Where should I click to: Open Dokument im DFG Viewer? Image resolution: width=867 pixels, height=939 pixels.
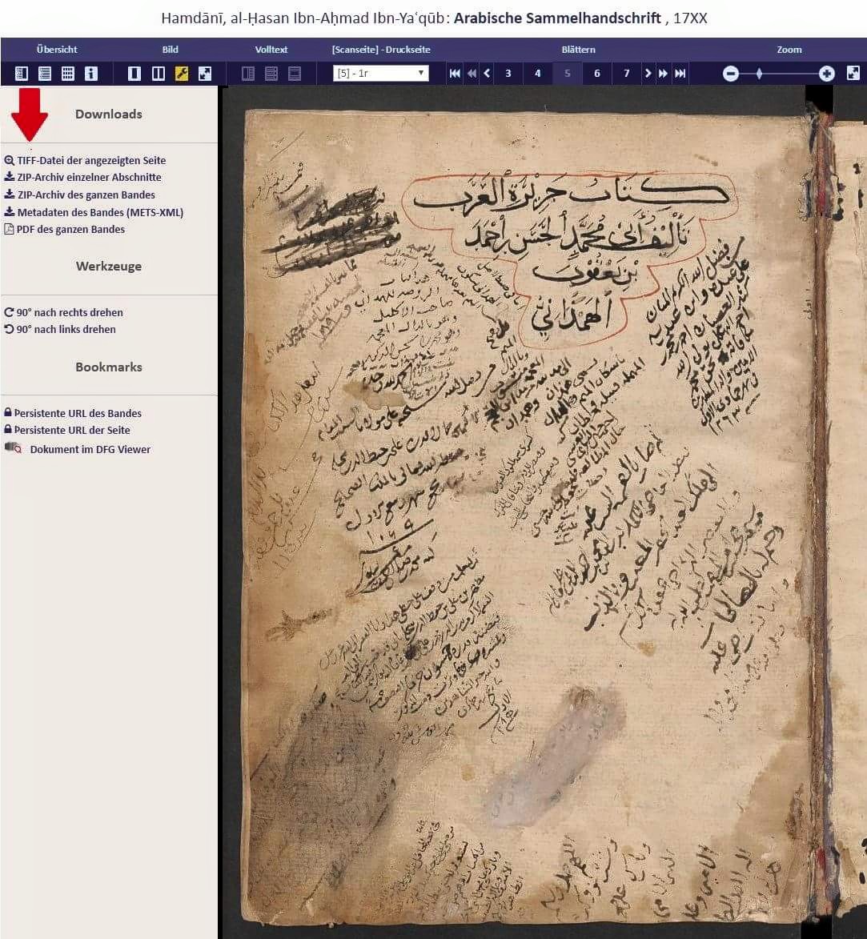(x=90, y=449)
